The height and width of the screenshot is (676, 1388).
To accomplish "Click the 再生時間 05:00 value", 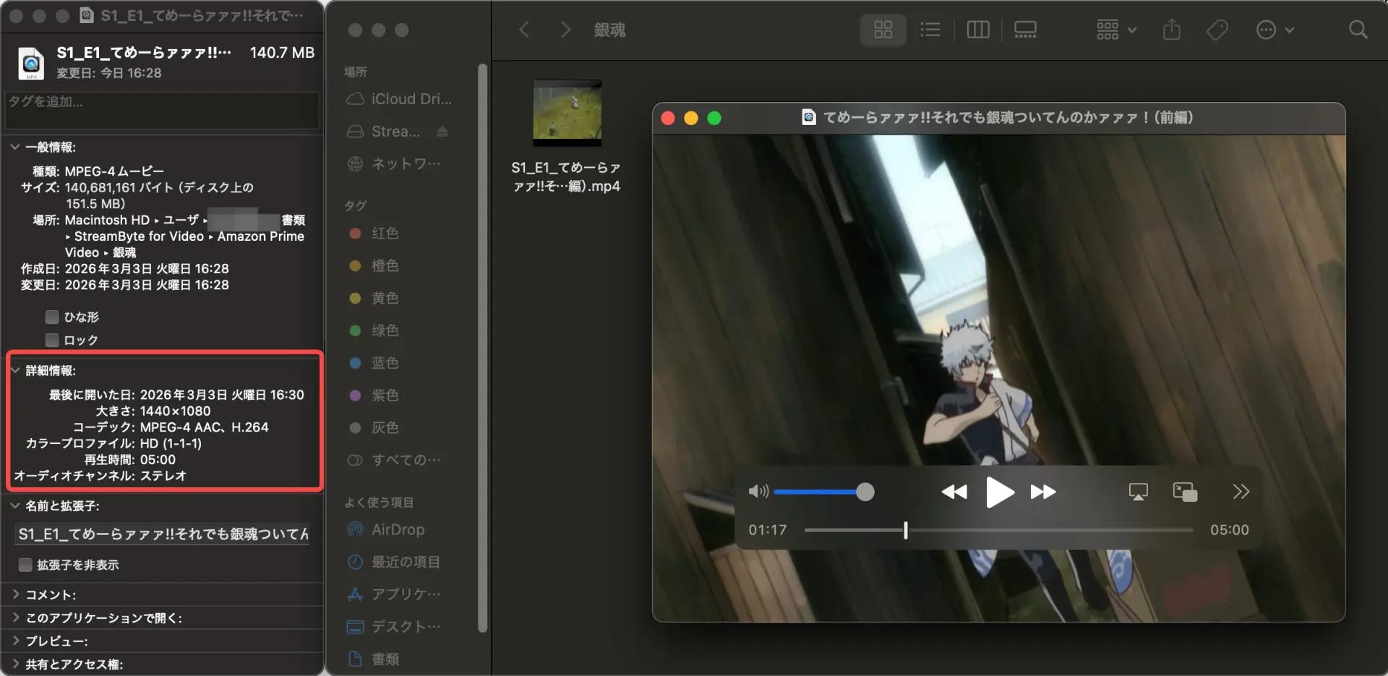I will pyautogui.click(x=158, y=460).
